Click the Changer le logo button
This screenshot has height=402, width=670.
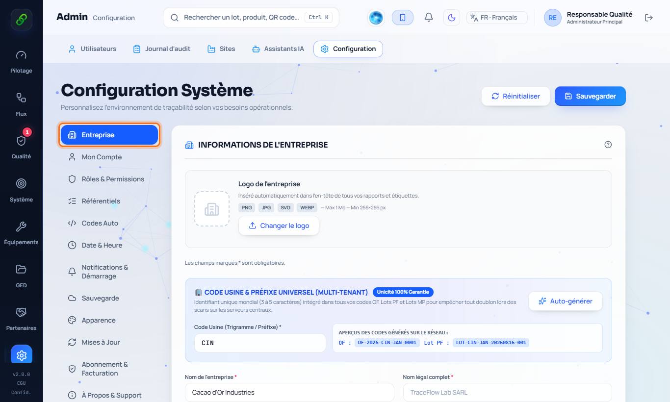point(279,226)
